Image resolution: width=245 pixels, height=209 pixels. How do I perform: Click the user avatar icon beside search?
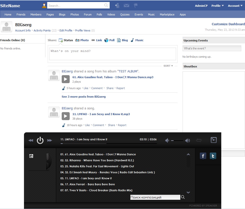[44, 6]
